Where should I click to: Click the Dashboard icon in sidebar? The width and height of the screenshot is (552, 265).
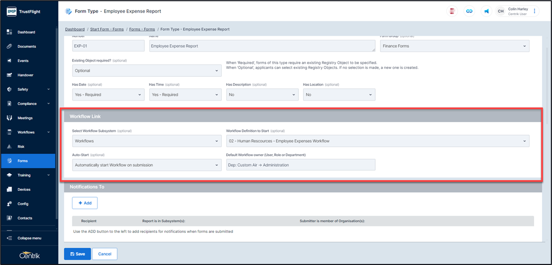click(9, 32)
